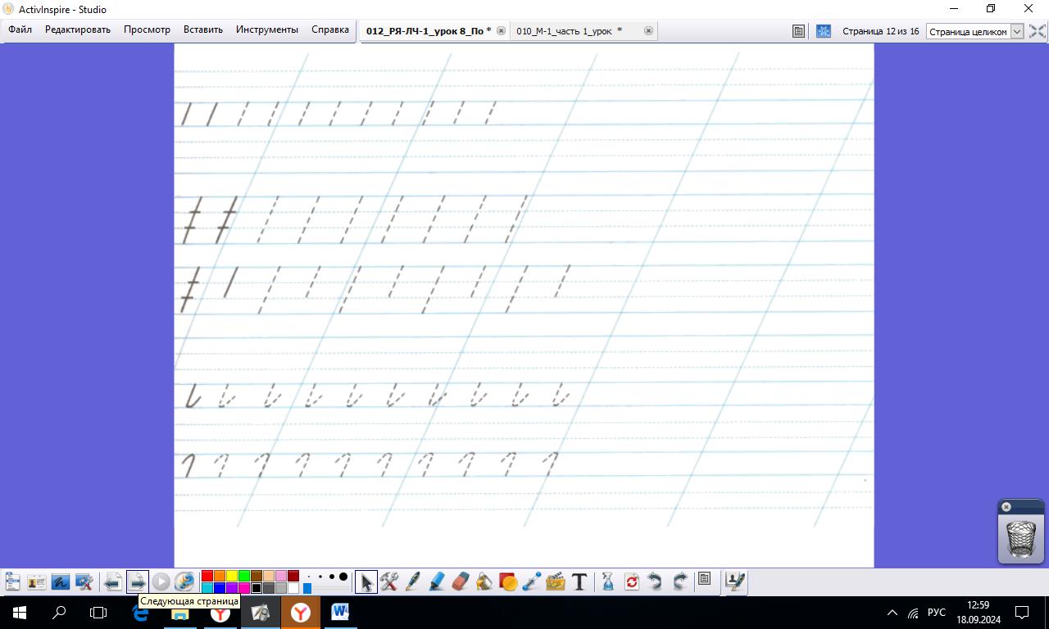Pick the yellow color swatch
This screenshot has height=629, width=1049.
click(232, 577)
